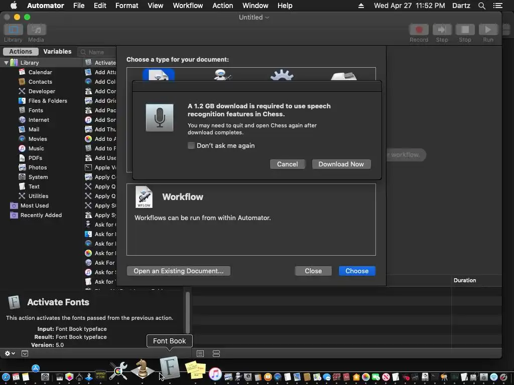This screenshot has height=385, width=514.
Task: Open ColorSync Utility wrench icon in Dock
Action: [118, 370]
